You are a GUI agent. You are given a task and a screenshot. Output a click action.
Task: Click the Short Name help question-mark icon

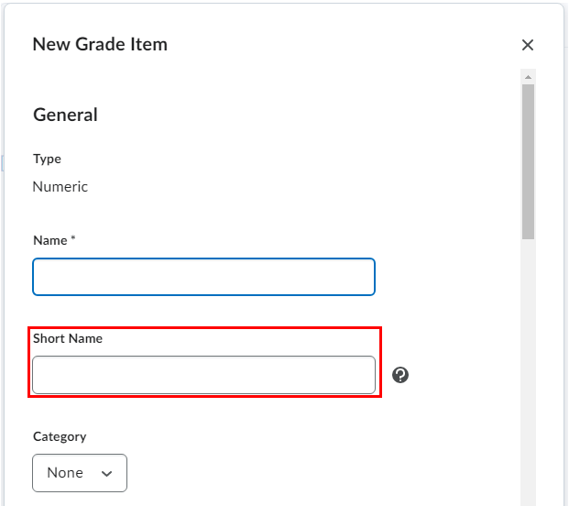pyautogui.click(x=400, y=375)
